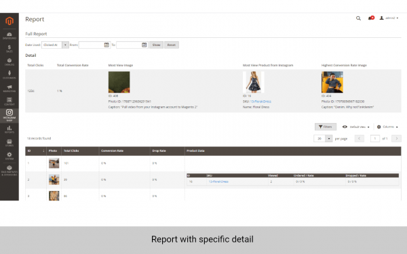Open the To date calendar picker
Viewport: 407px width, 254px height.
pos(144,45)
